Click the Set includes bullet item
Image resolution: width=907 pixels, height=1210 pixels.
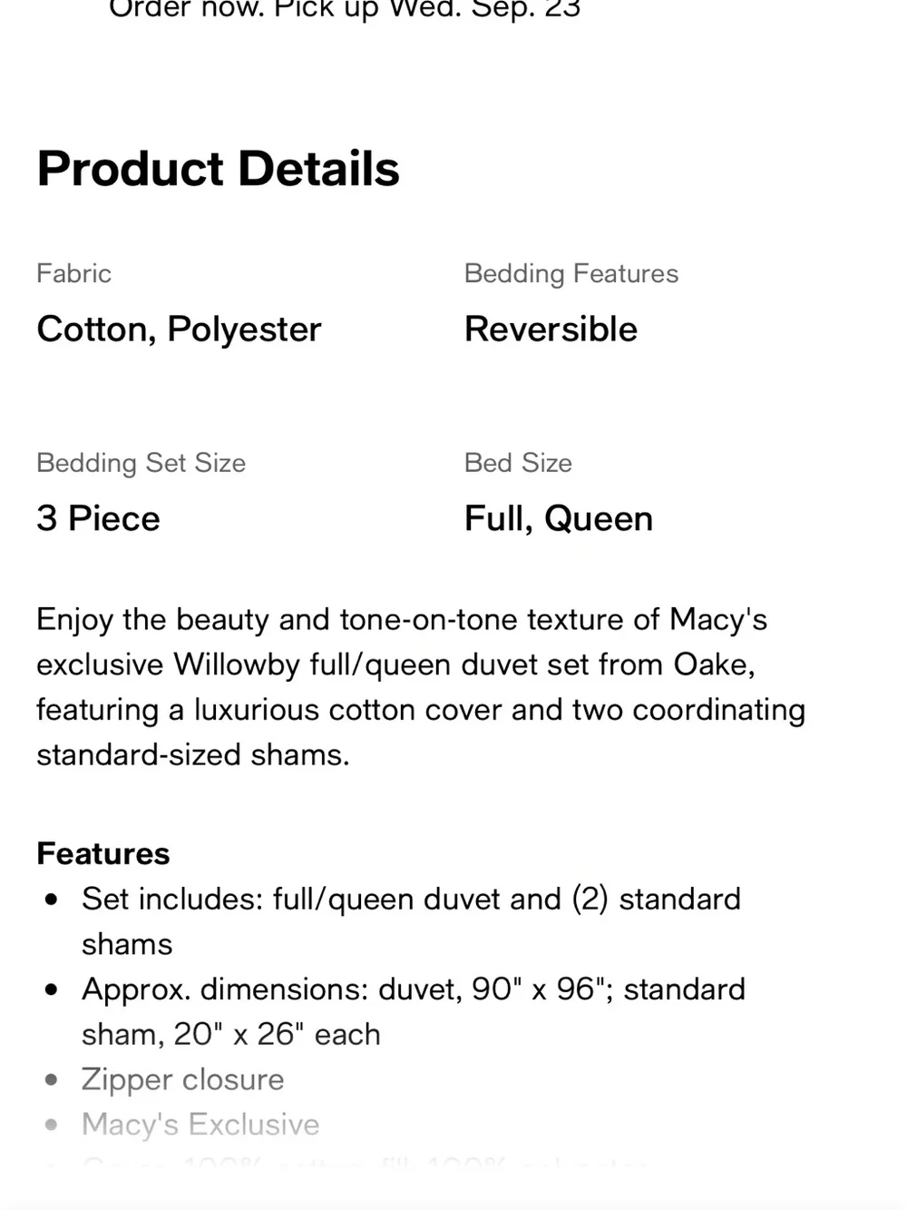pos(411,921)
